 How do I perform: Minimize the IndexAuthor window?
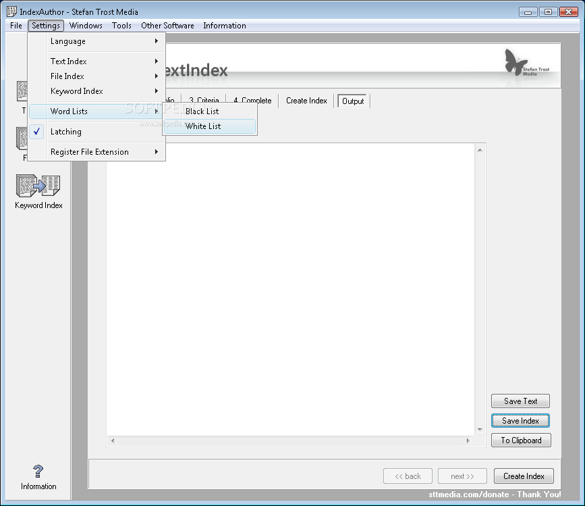tap(528, 11)
